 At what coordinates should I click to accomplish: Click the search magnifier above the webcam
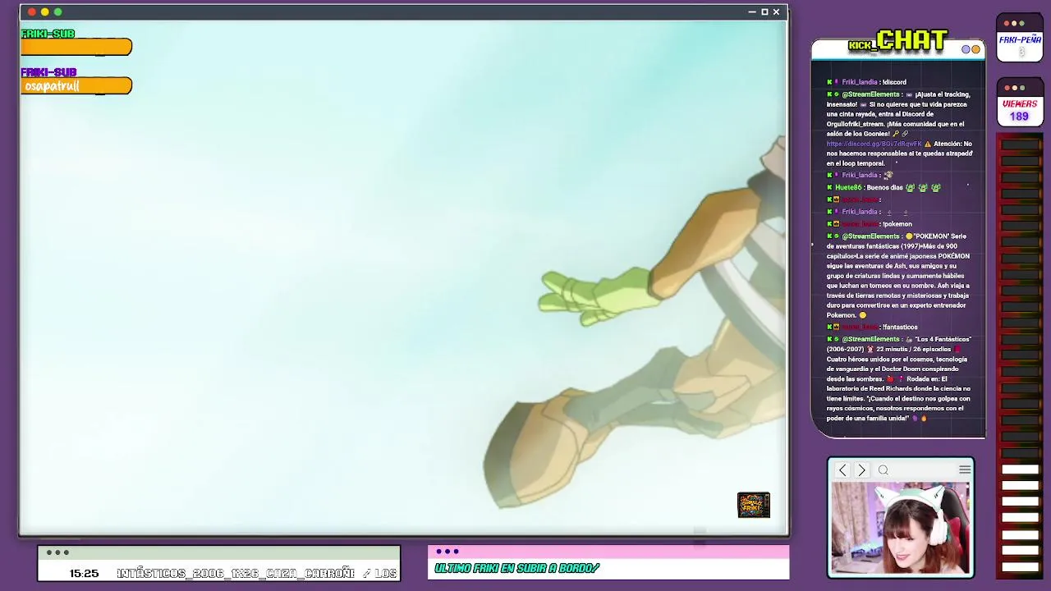(883, 470)
